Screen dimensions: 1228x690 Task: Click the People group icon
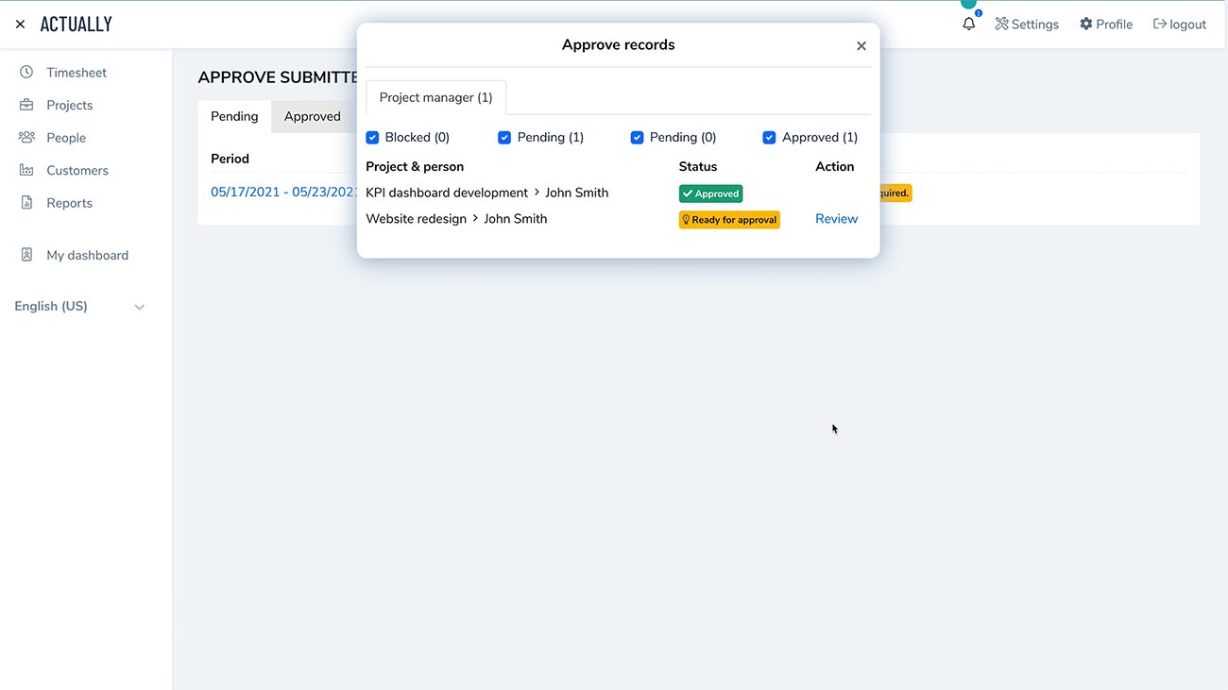(26, 138)
